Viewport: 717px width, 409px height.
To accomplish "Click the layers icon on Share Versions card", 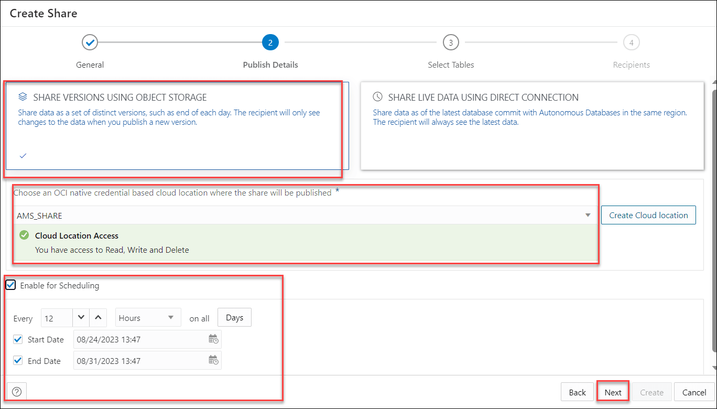I will (x=21, y=96).
